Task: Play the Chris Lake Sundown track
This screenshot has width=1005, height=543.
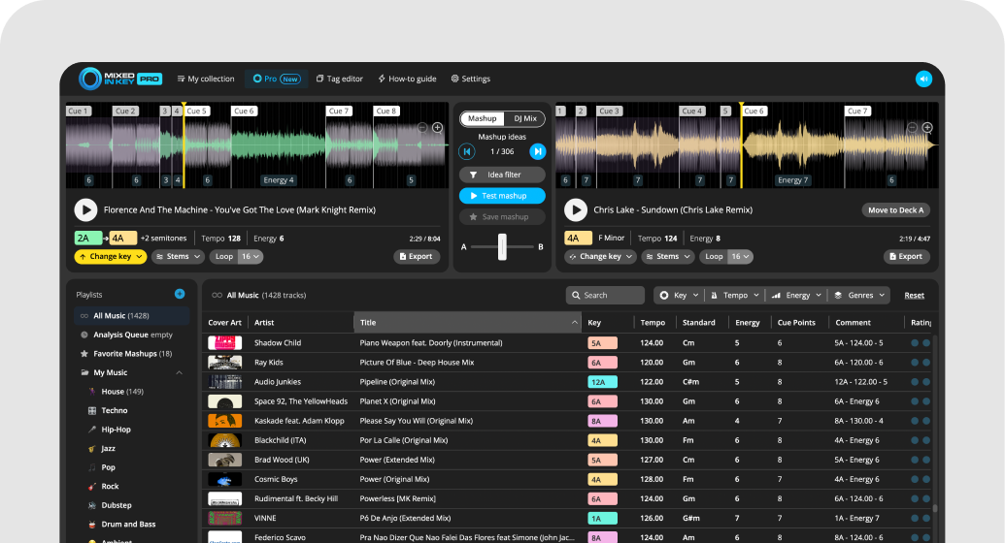Action: point(576,210)
